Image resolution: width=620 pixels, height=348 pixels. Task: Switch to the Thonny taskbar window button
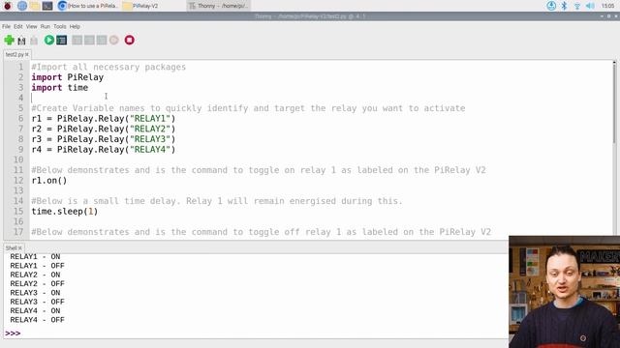click(218, 6)
